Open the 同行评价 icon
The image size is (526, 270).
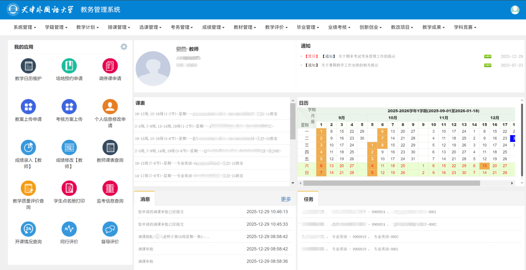click(69, 229)
